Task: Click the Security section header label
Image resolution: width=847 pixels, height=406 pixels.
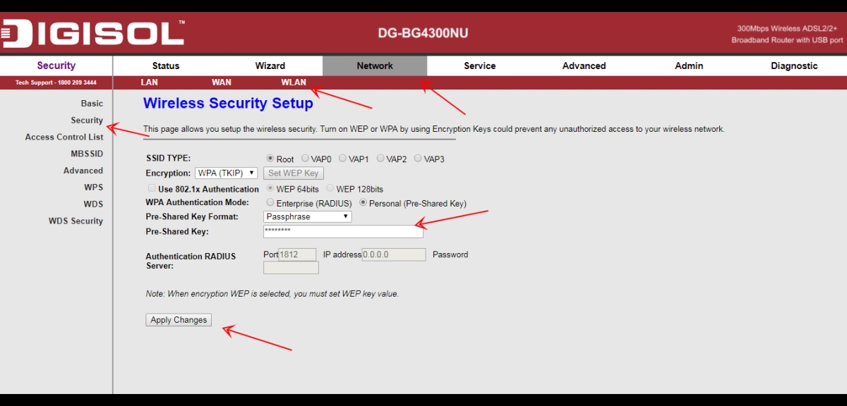Action: coord(56,66)
